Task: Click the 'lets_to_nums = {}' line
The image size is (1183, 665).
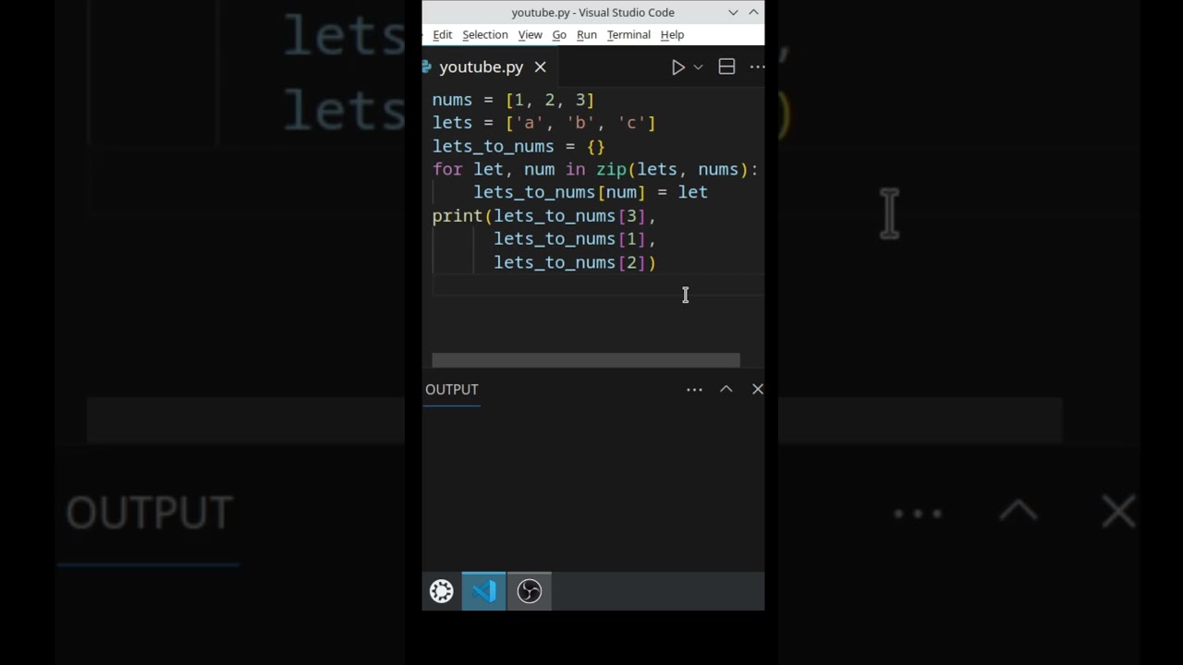Action: tap(518, 146)
